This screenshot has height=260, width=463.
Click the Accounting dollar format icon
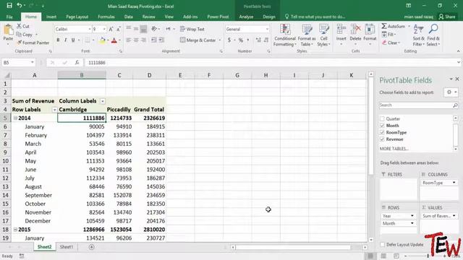pyautogui.click(x=229, y=40)
